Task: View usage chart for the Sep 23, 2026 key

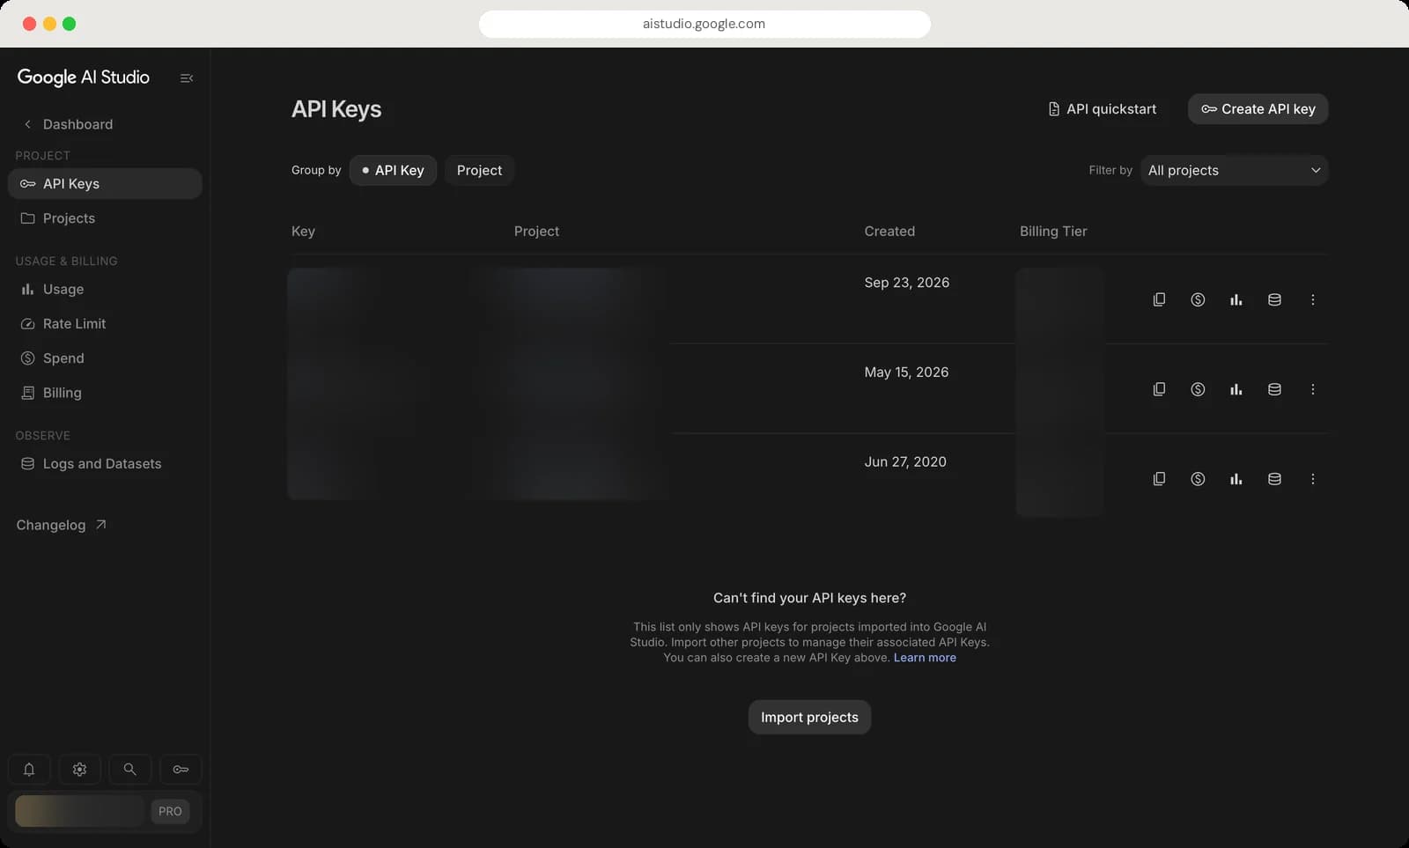Action: (x=1236, y=299)
